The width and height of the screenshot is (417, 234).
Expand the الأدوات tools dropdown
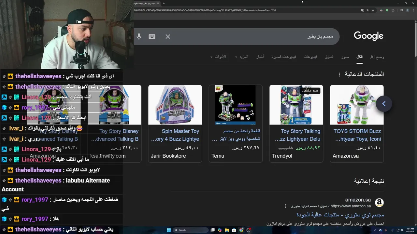[218, 57]
